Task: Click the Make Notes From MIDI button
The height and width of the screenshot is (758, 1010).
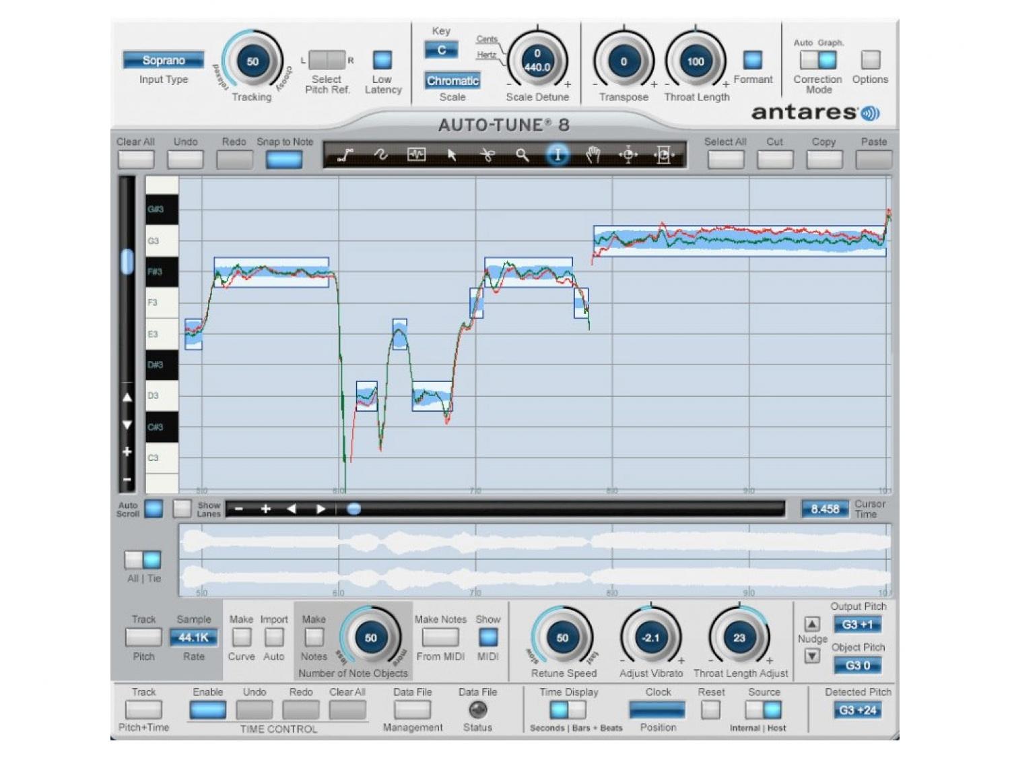Action: pos(440,637)
